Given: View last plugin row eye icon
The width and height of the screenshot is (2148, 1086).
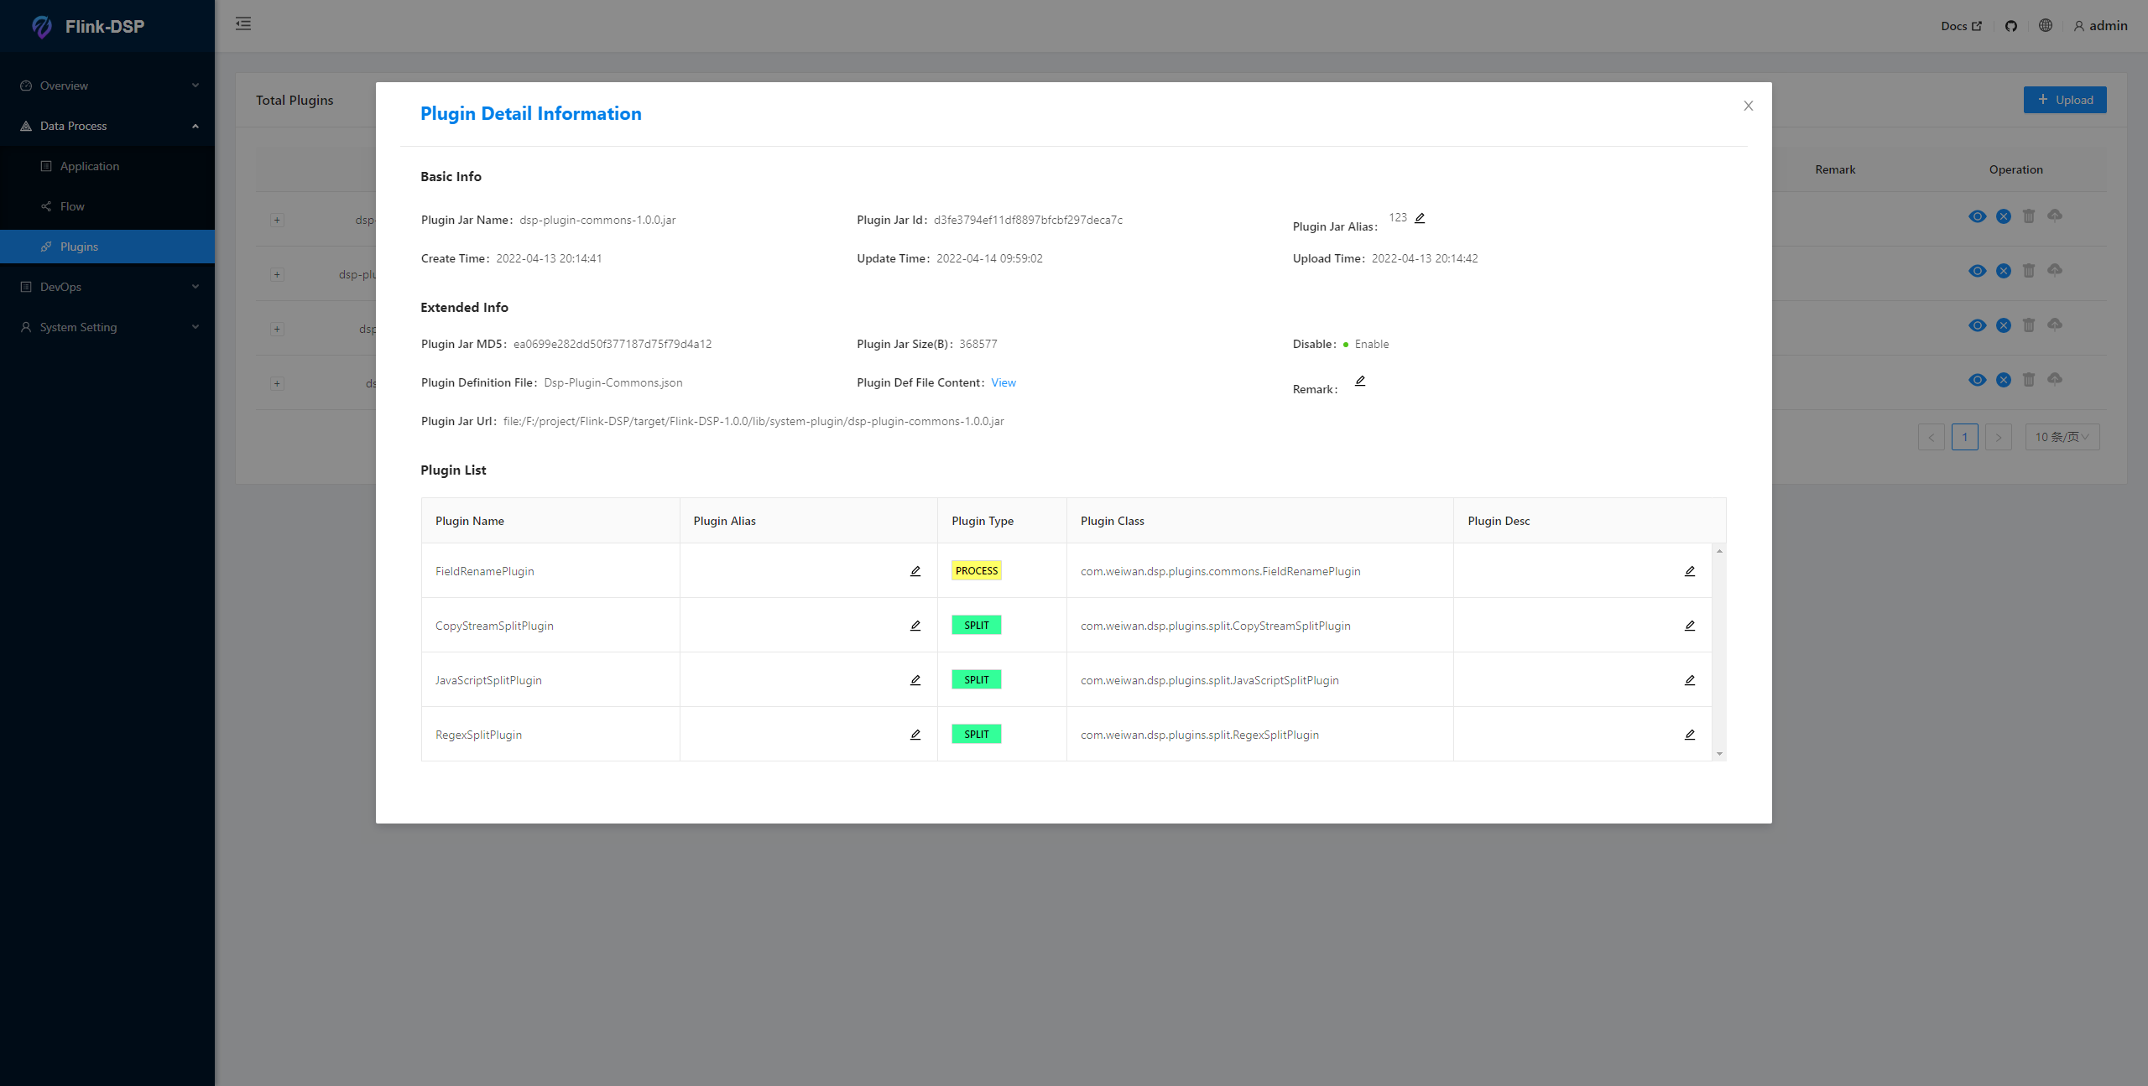Looking at the screenshot, I should (x=1978, y=380).
